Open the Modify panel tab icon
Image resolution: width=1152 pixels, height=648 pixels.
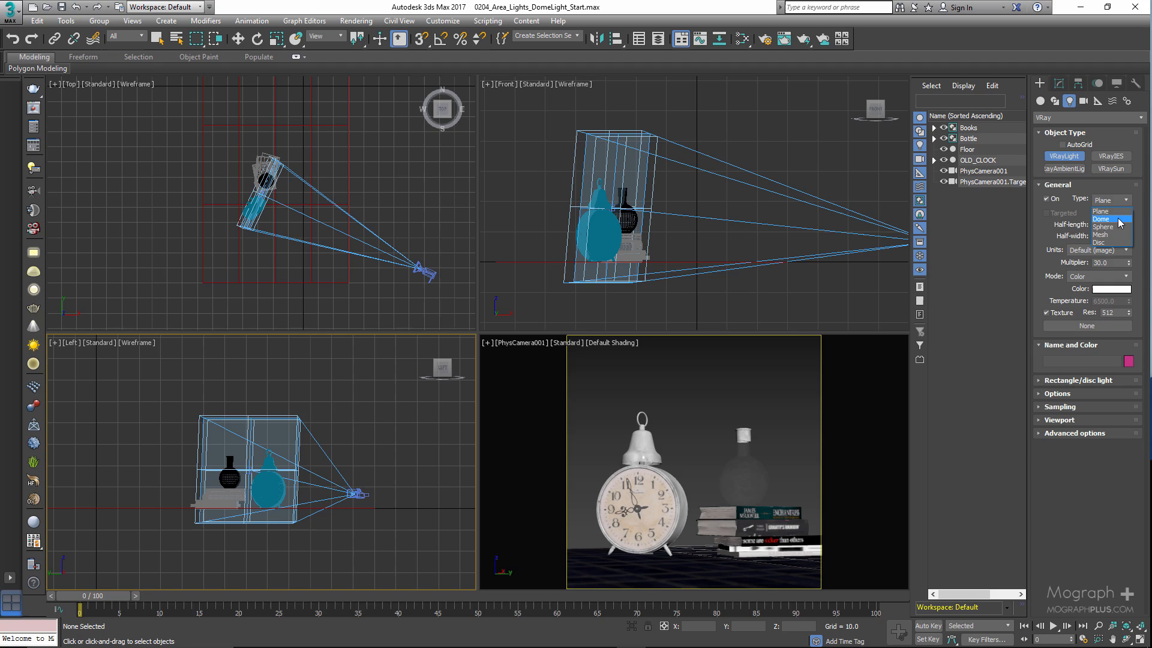click(1059, 83)
